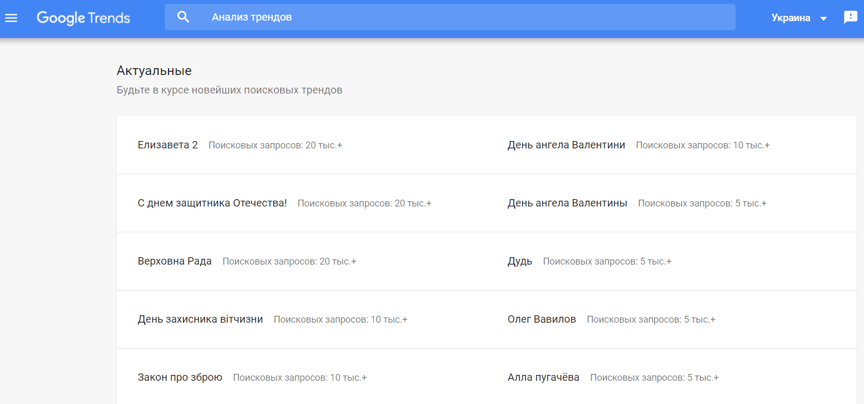Click search count next to Дудь
Viewport: 864px width, 404px height.
[x=607, y=261]
